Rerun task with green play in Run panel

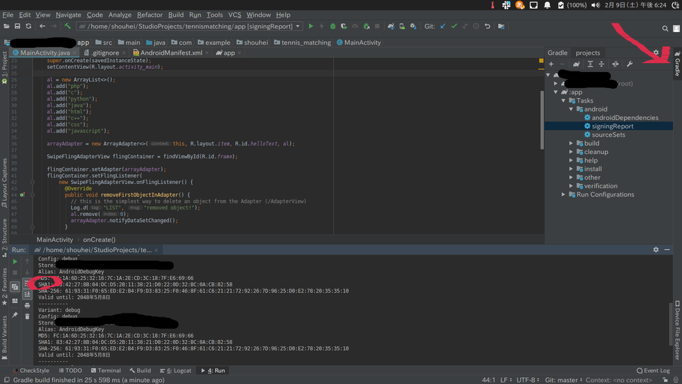click(x=15, y=261)
